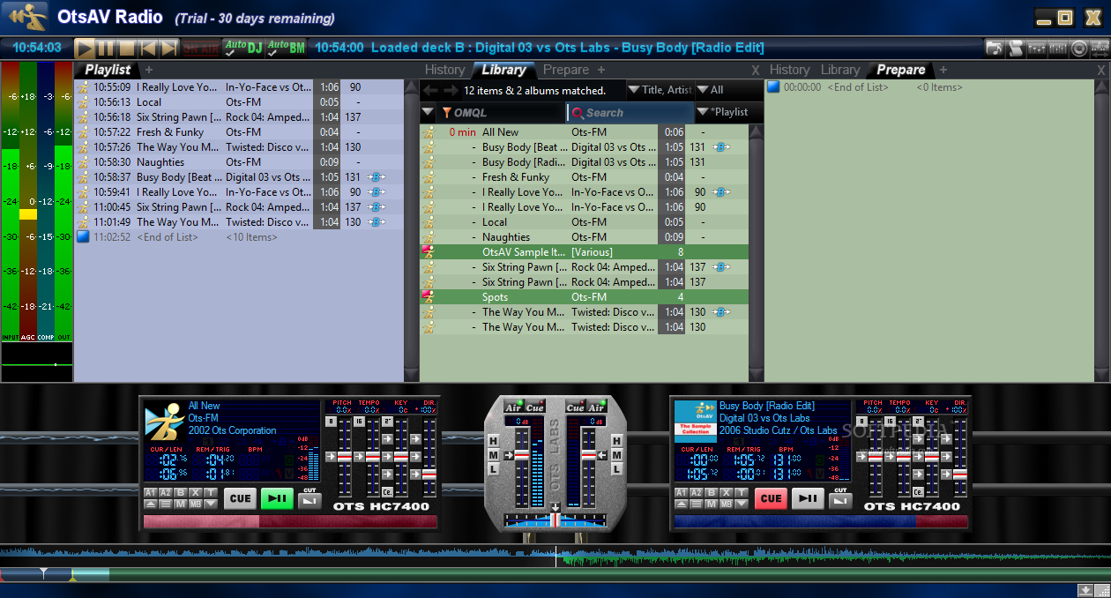This screenshot has height=598, width=1111.
Task: Select the playlist '<End of List>' row
Action: (x=238, y=237)
